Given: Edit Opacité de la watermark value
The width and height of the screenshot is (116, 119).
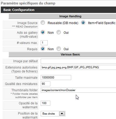Looking at the screenshot, I should [x=45, y=103].
